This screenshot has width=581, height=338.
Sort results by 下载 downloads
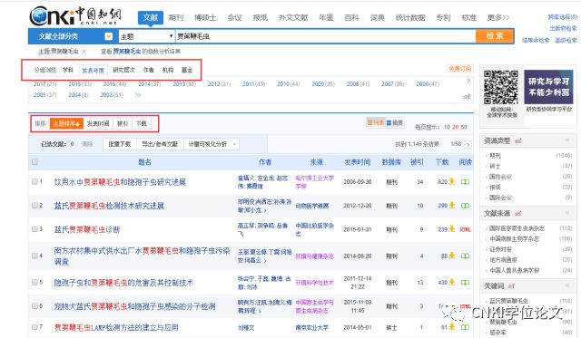[142, 123]
